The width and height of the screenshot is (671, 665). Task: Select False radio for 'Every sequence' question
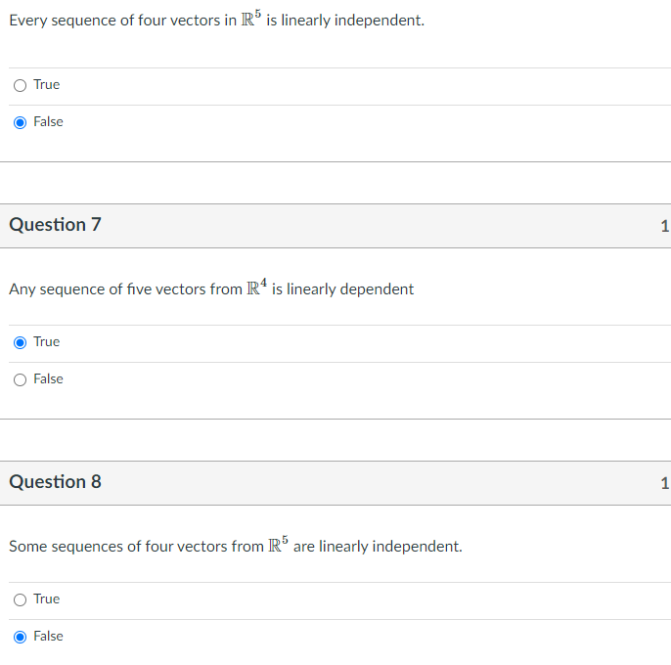pos(20,123)
